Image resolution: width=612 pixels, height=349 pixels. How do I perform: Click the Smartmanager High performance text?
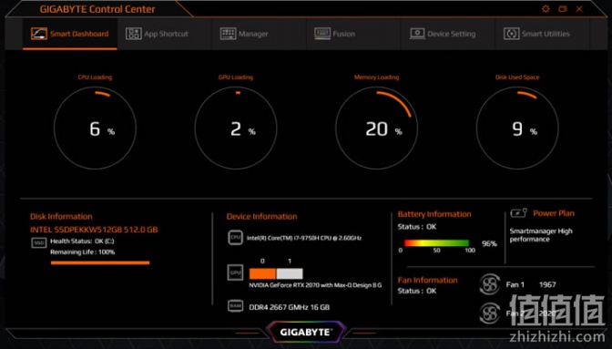pyautogui.click(x=541, y=235)
